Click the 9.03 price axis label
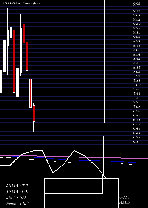Screen dimensions: 148x208 (x=137, y=37)
